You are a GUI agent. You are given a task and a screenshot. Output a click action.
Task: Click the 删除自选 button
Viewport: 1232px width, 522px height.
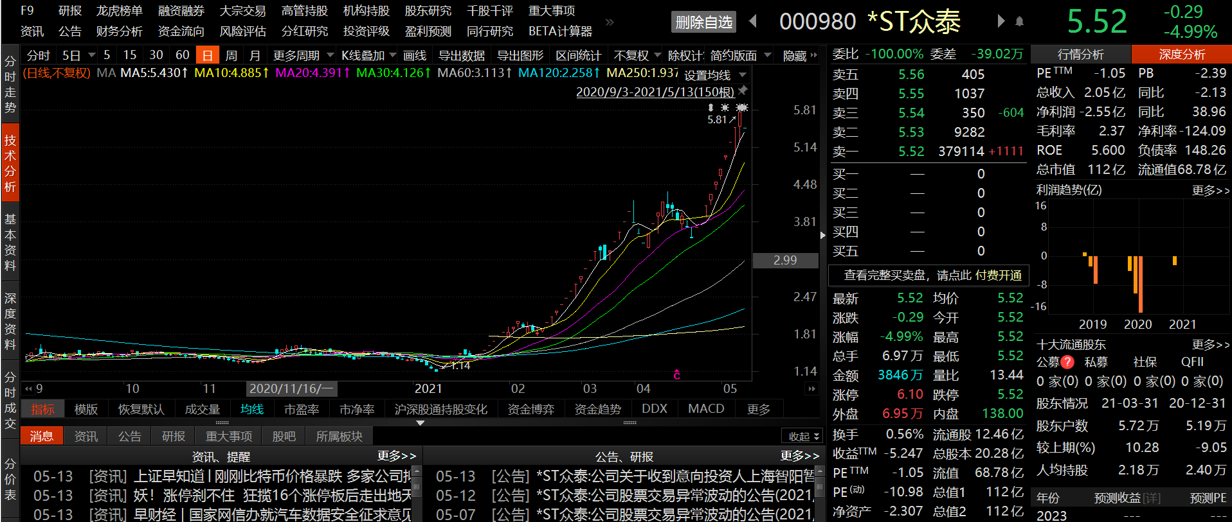tap(703, 22)
